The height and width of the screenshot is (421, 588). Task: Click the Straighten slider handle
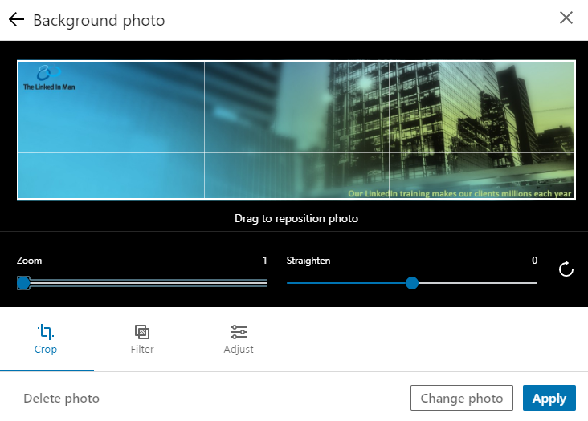pyautogui.click(x=412, y=283)
